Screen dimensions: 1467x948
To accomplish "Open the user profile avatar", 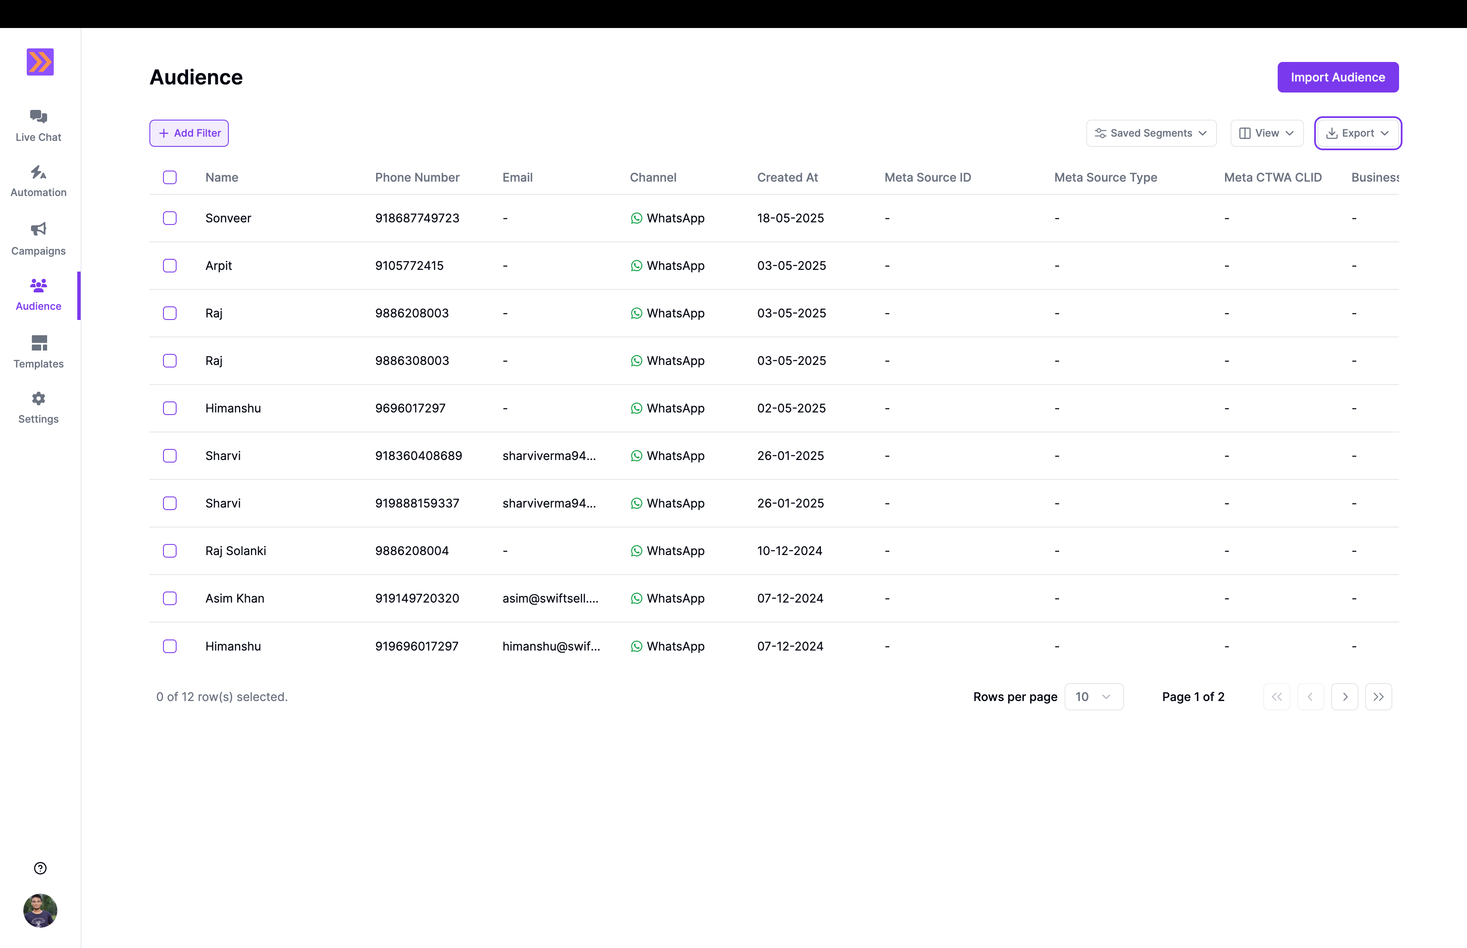I will [40, 911].
